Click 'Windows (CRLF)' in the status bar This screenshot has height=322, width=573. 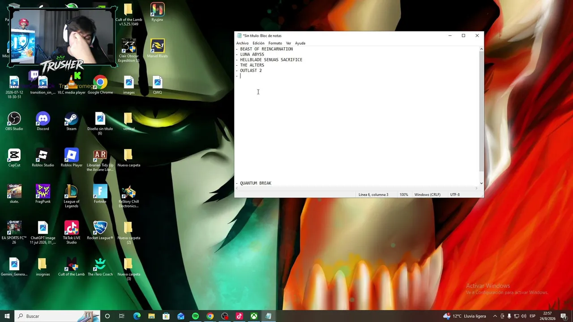(428, 195)
